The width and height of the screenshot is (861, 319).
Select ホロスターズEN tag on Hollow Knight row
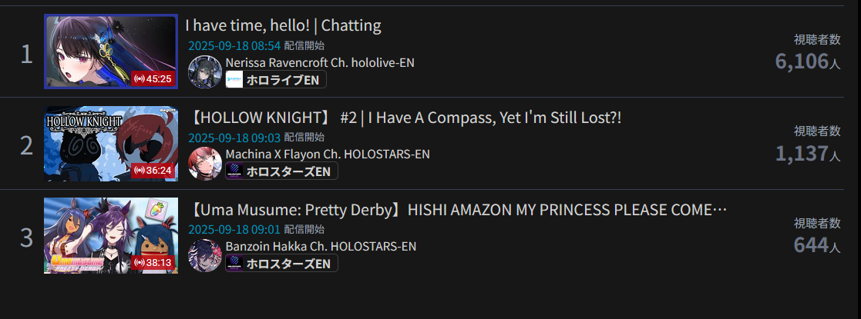pyautogui.click(x=281, y=171)
